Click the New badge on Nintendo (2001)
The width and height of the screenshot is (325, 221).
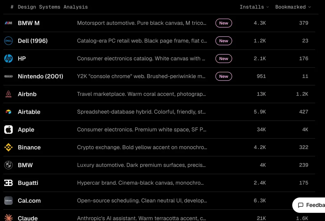[224, 76]
